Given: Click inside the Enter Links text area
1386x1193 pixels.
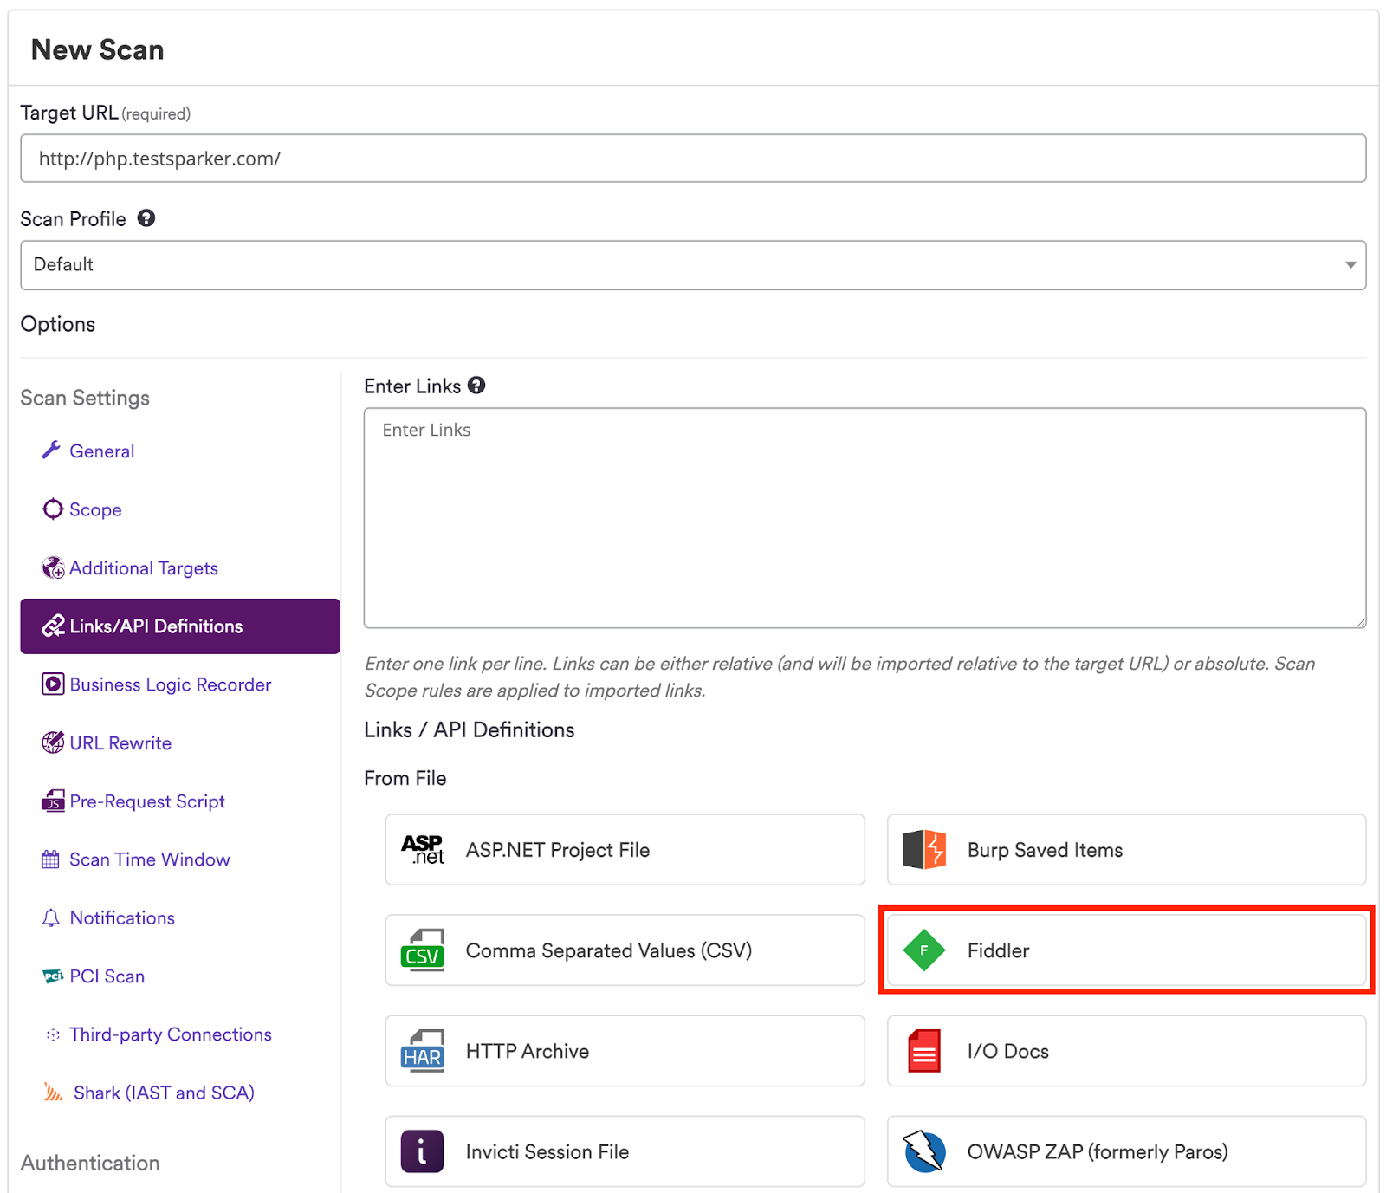Looking at the screenshot, I should coord(864,515).
